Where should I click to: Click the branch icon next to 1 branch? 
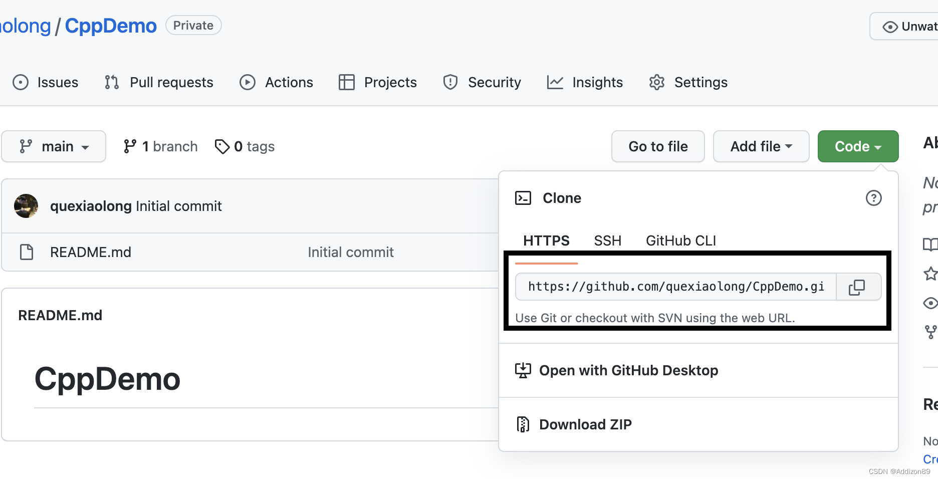pos(130,146)
